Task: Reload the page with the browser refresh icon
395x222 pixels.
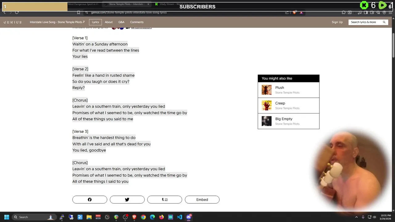Action: pos(17,12)
